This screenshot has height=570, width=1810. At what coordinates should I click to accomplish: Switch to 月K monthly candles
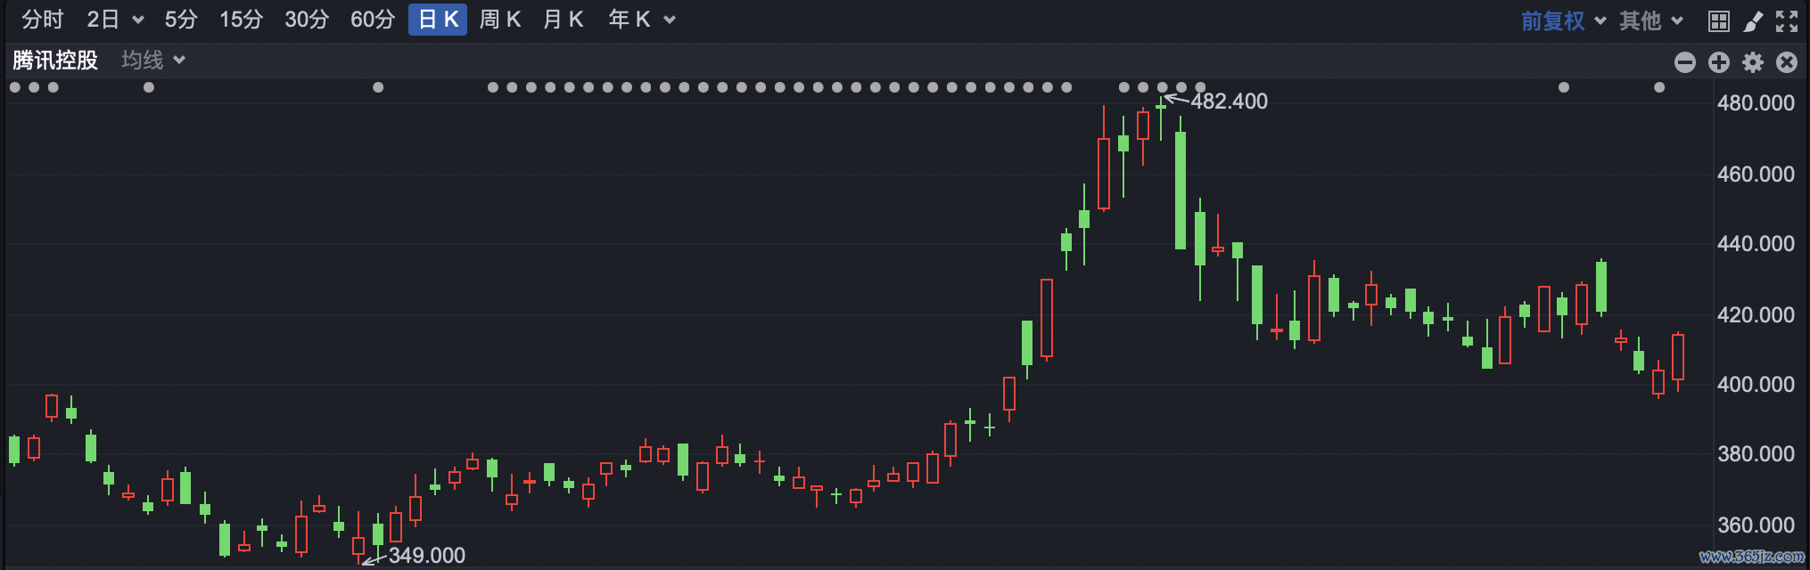click(x=564, y=20)
